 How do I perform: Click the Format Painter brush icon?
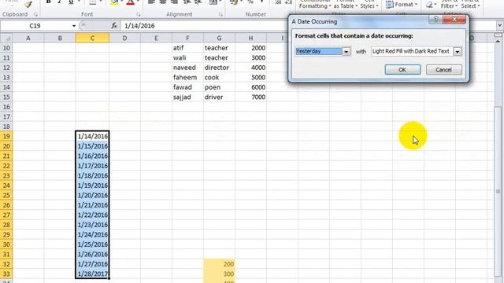28,3
